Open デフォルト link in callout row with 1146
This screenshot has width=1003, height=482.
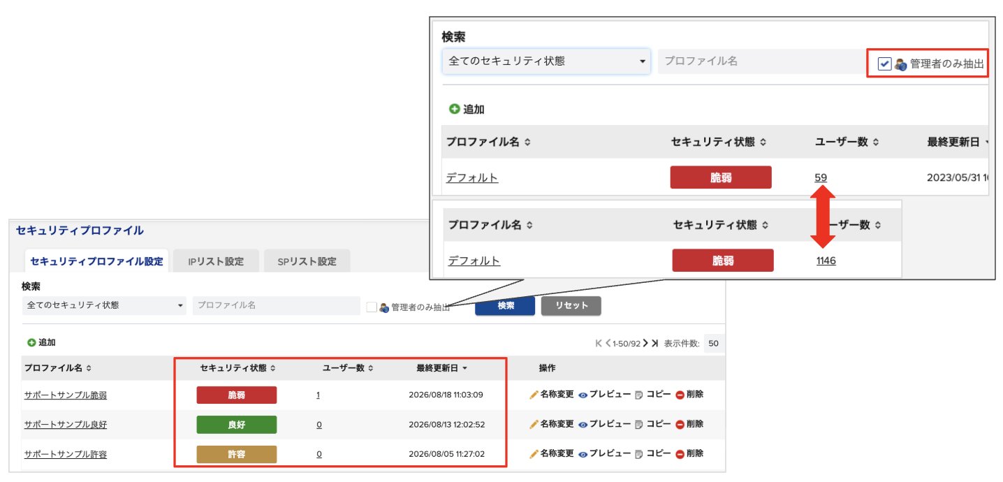(474, 261)
